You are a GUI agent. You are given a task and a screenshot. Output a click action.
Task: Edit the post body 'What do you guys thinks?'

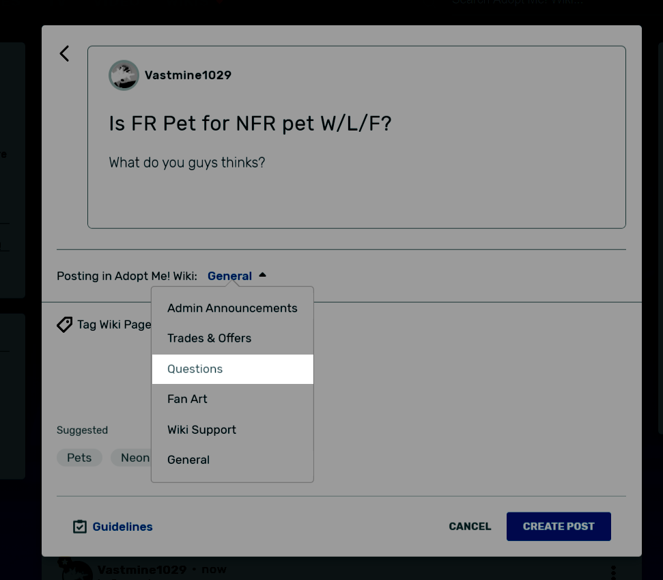tap(187, 163)
